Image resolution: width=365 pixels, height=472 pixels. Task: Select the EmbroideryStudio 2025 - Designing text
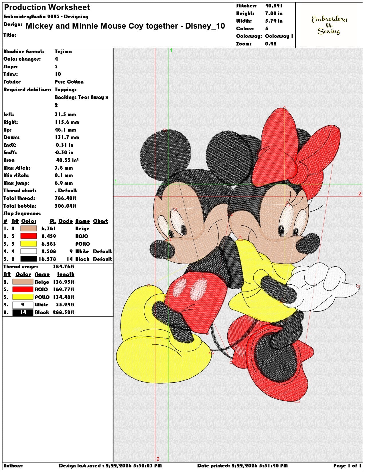pos(46,17)
